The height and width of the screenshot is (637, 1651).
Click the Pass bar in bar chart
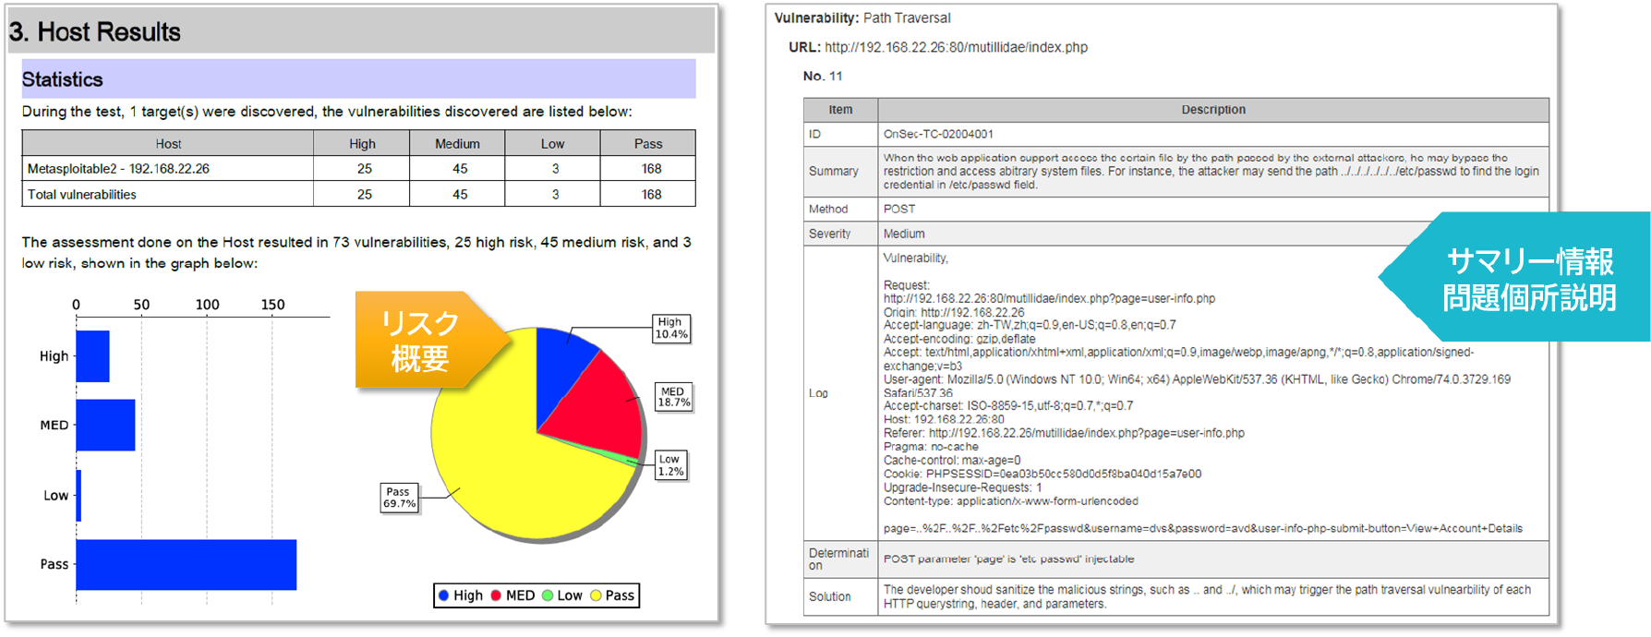point(186,564)
